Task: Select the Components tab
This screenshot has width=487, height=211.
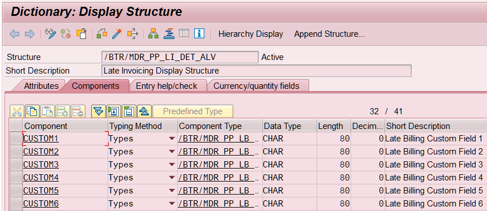Action: (95, 86)
